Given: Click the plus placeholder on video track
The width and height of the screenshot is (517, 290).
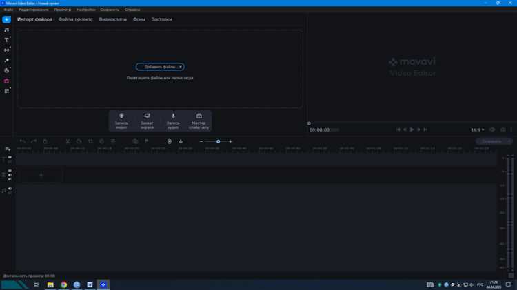Looking at the screenshot, I should [x=41, y=175].
